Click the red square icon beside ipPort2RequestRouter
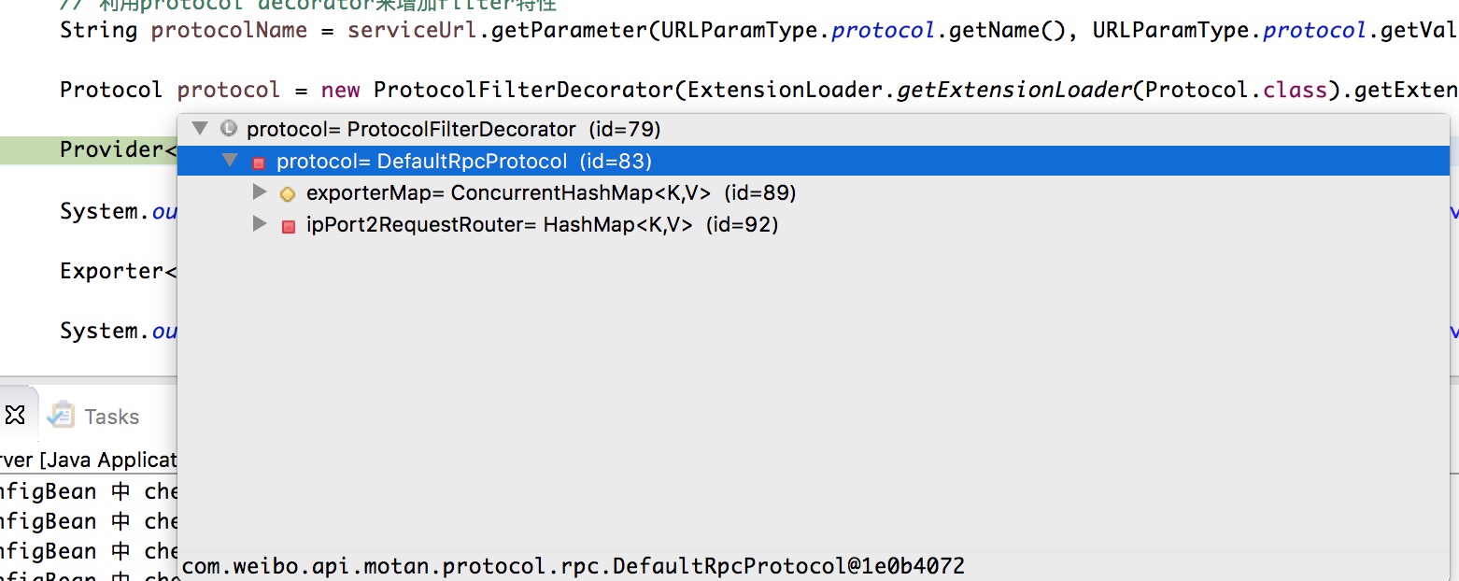Image resolution: width=1459 pixels, height=581 pixels. (x=288, y=225)
